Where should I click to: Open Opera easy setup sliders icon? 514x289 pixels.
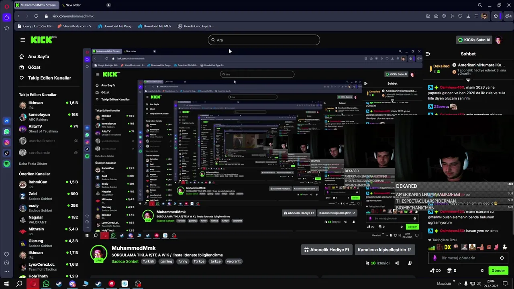[x=476, y=16]
